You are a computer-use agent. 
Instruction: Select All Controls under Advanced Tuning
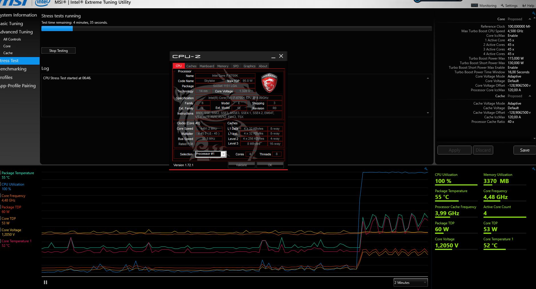[12, 39]
